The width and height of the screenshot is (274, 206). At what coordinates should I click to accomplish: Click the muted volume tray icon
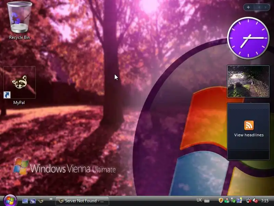(x=255, y=200)
